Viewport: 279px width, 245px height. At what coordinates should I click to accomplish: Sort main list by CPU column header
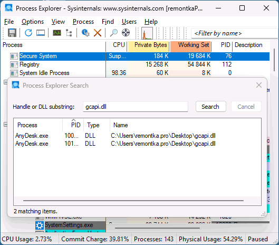(x=117, y=45)
